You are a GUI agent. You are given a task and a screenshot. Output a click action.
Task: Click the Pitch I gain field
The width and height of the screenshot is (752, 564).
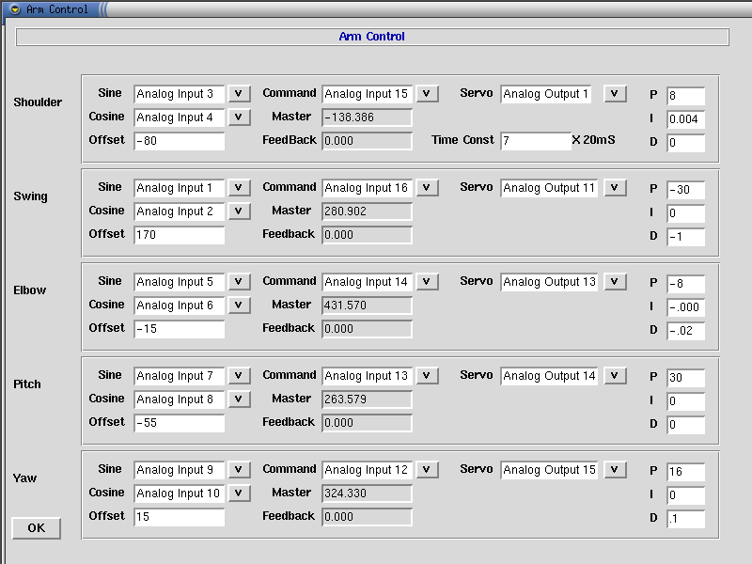(686, 401)
